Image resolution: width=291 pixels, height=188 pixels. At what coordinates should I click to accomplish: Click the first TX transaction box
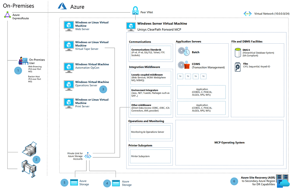pos(180,76)
